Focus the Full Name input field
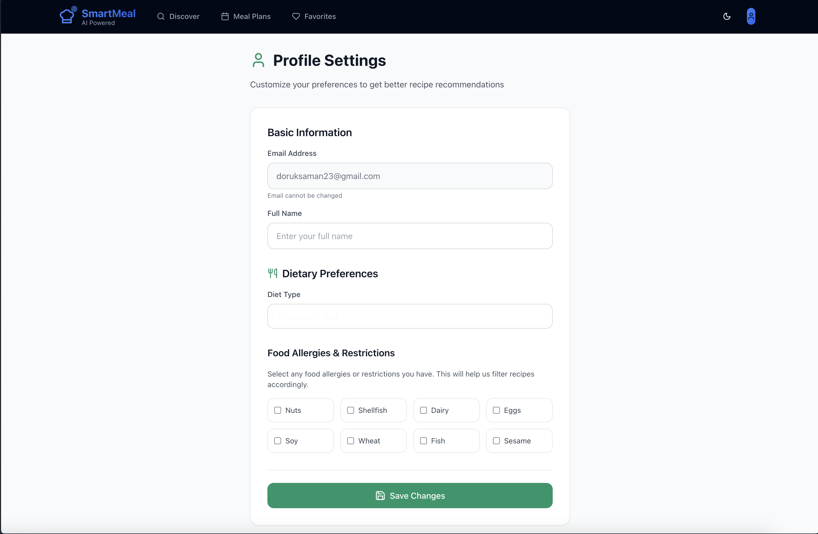The image size is (818, 534). [x=410, y=236]
